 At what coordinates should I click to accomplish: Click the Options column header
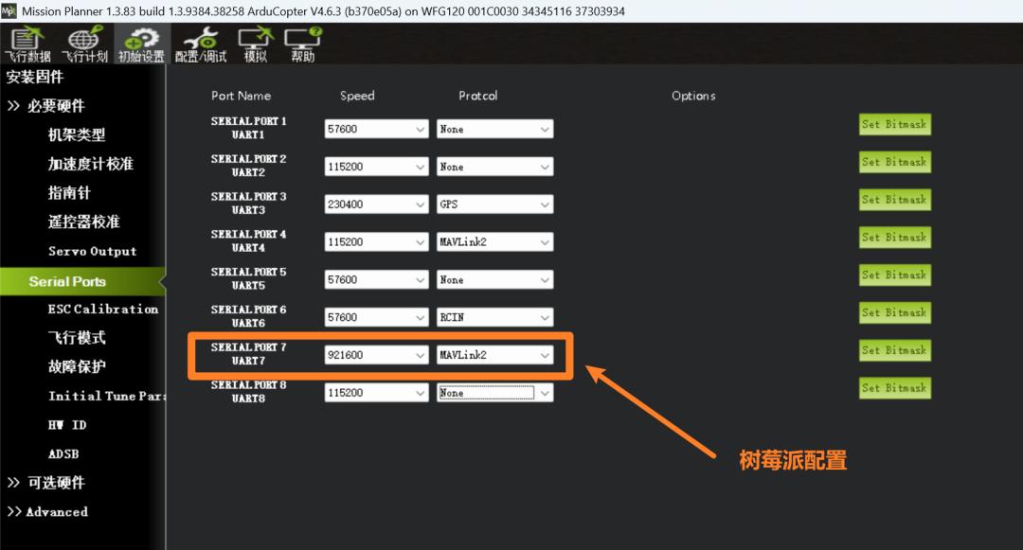pos(693,96)
